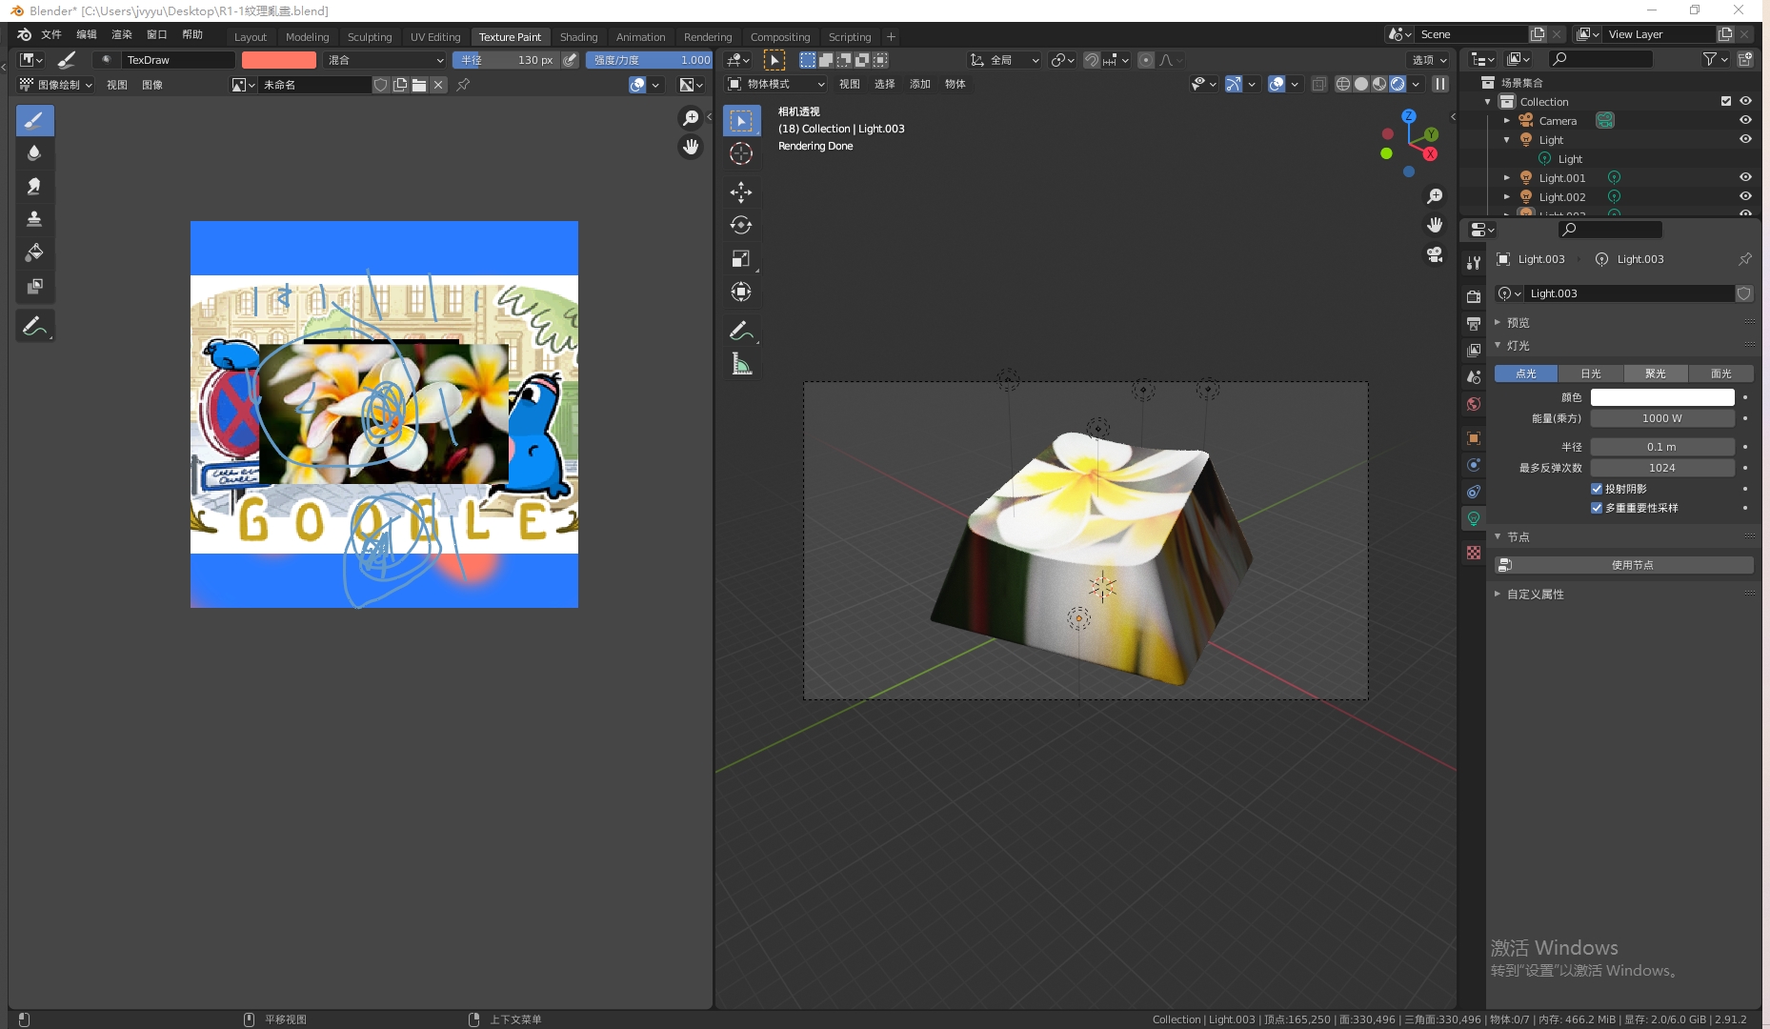
Task: Activate the Move tool in viewport
Action: 741,192
